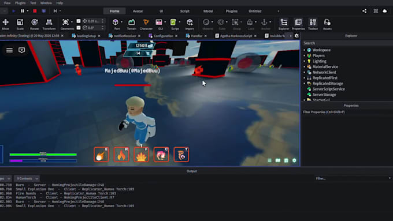The image size is (393, 221).
Task: Open the Geometric dropdown arrow
Action: coord(72,23)
